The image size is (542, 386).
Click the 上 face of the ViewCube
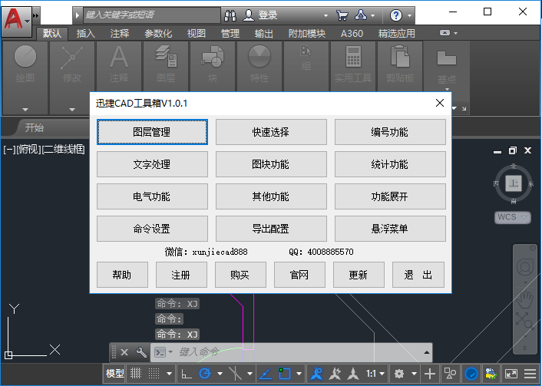514,183
